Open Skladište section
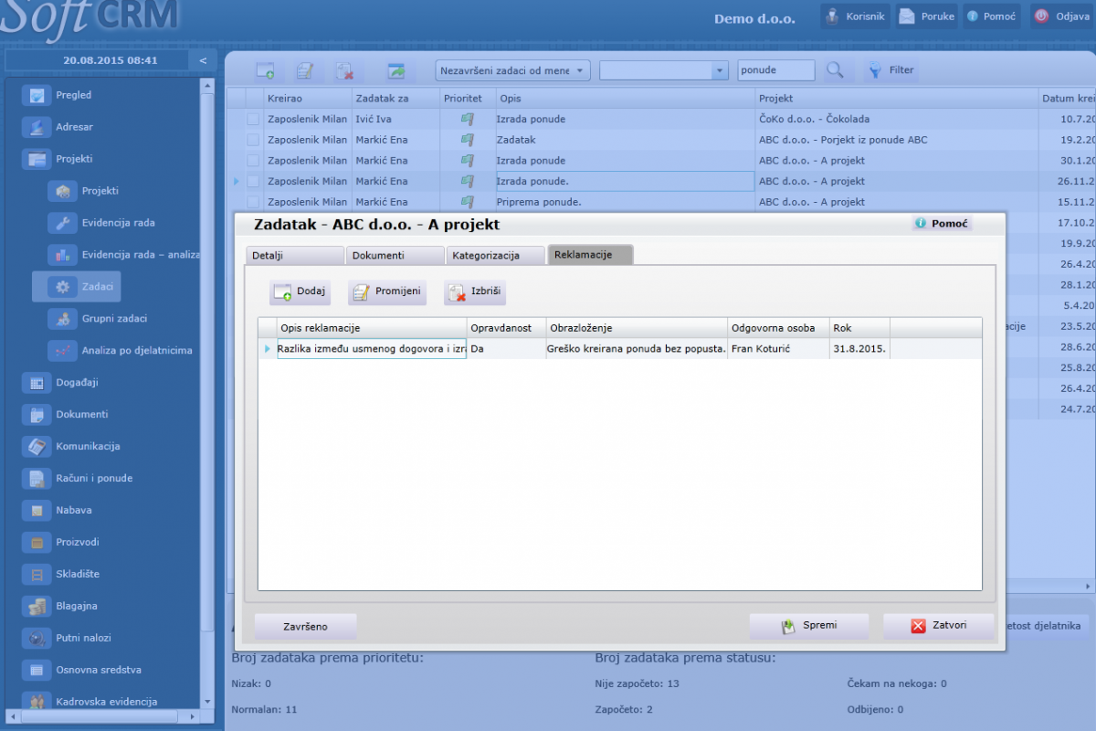The image size is (1096, 731). click(x=62, y=575)
